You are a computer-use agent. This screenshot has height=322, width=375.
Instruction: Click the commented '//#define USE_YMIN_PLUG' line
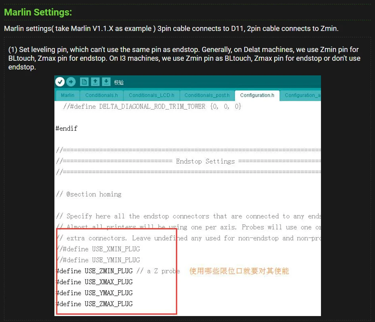[98, 260]
